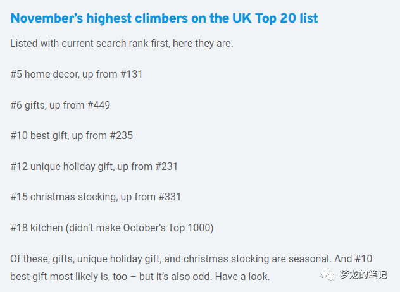Click the '#331' previous rank number
Screen dimensions: 400x292
[x=170, y=197]
